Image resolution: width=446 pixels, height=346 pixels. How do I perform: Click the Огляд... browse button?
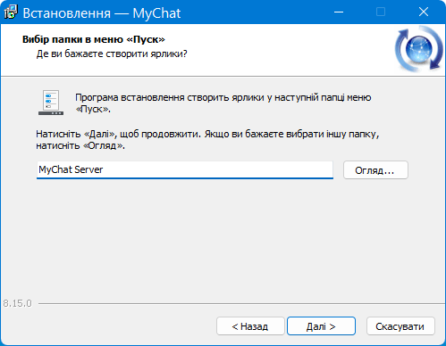pos(375,170)
